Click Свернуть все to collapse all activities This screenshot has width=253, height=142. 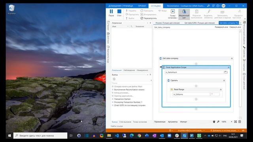click(235, 27)
